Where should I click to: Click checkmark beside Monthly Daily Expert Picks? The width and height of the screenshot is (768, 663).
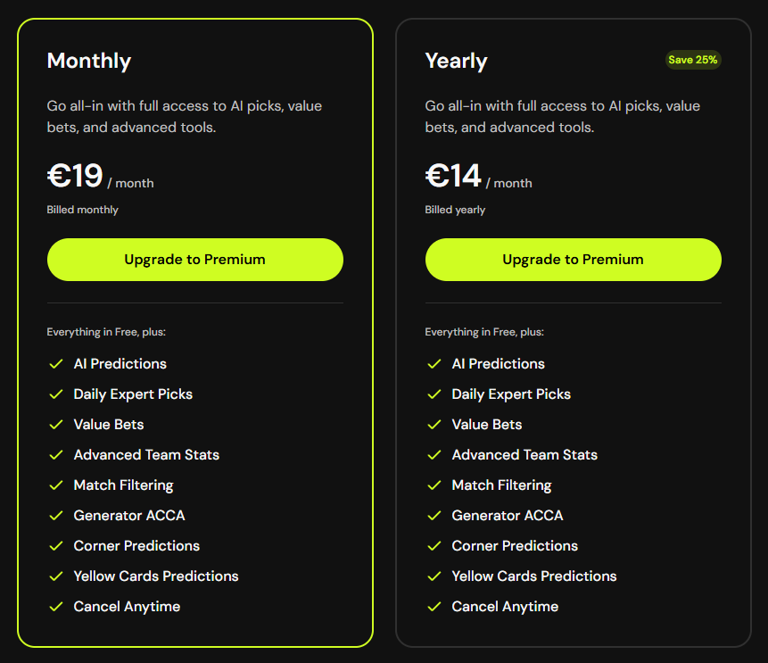coord(56,394)
